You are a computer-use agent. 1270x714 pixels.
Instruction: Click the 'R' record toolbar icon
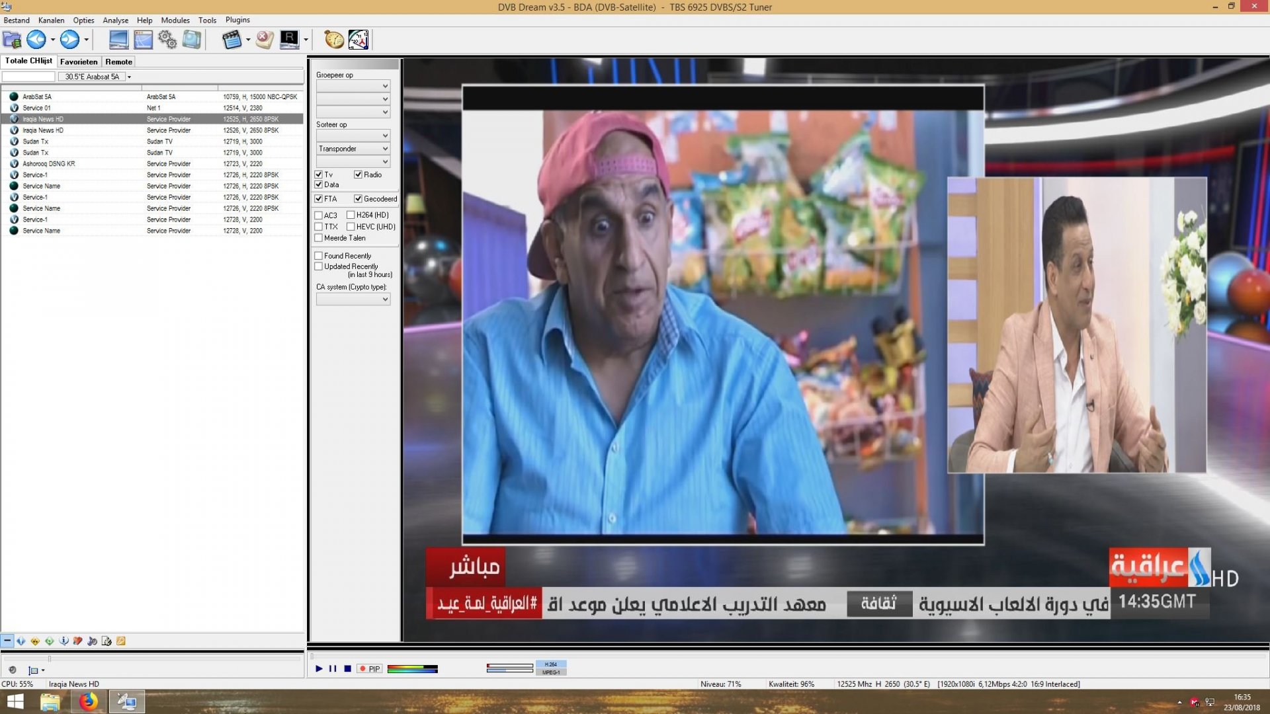point(289,40)
